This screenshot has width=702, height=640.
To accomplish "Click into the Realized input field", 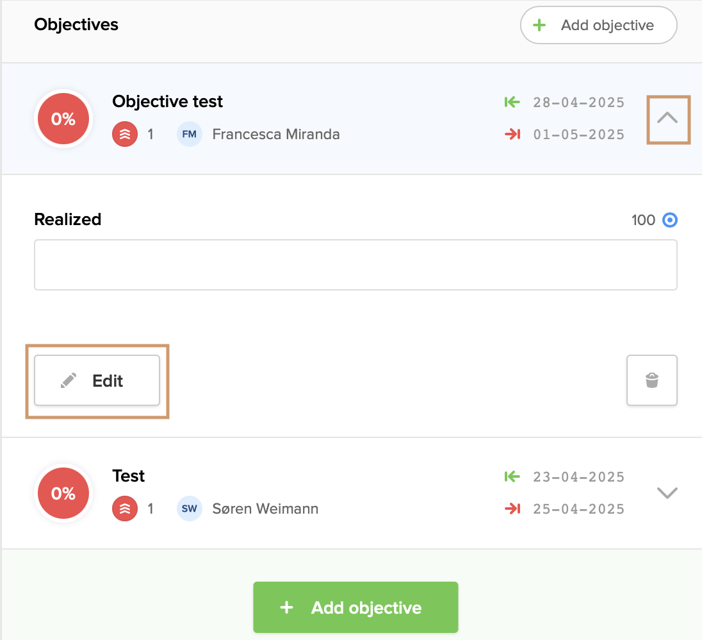I will [355, 265].
